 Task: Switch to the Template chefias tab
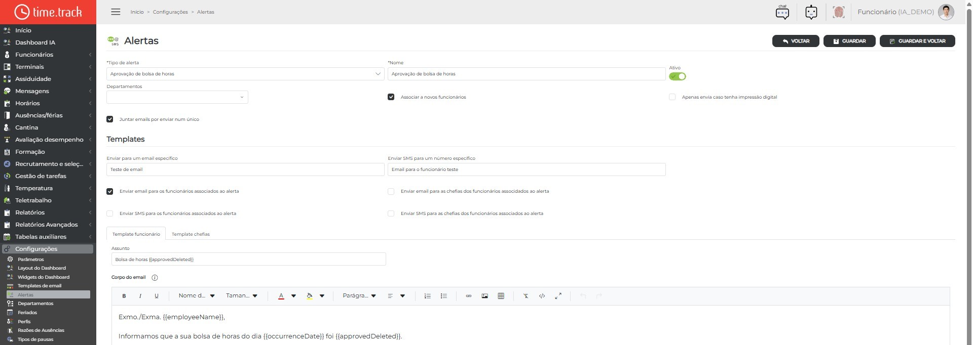[x=191, y=234]
